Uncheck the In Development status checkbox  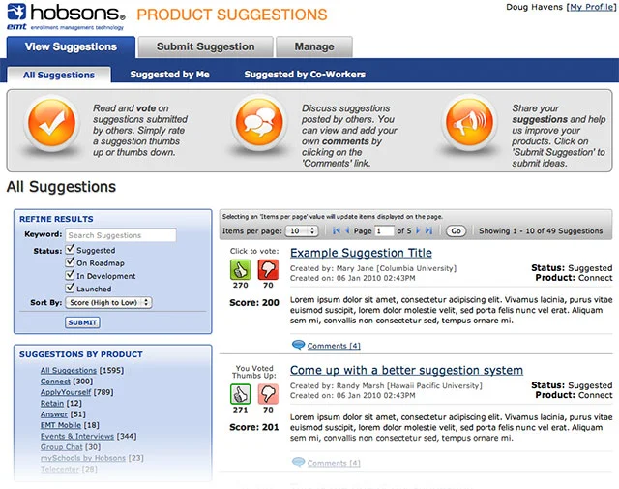(x=70, y=275)
